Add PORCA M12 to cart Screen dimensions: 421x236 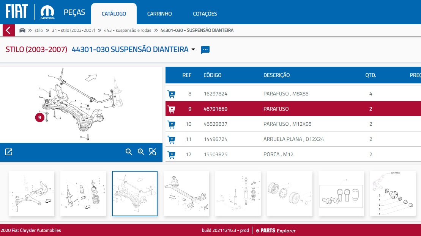[172, 155]
